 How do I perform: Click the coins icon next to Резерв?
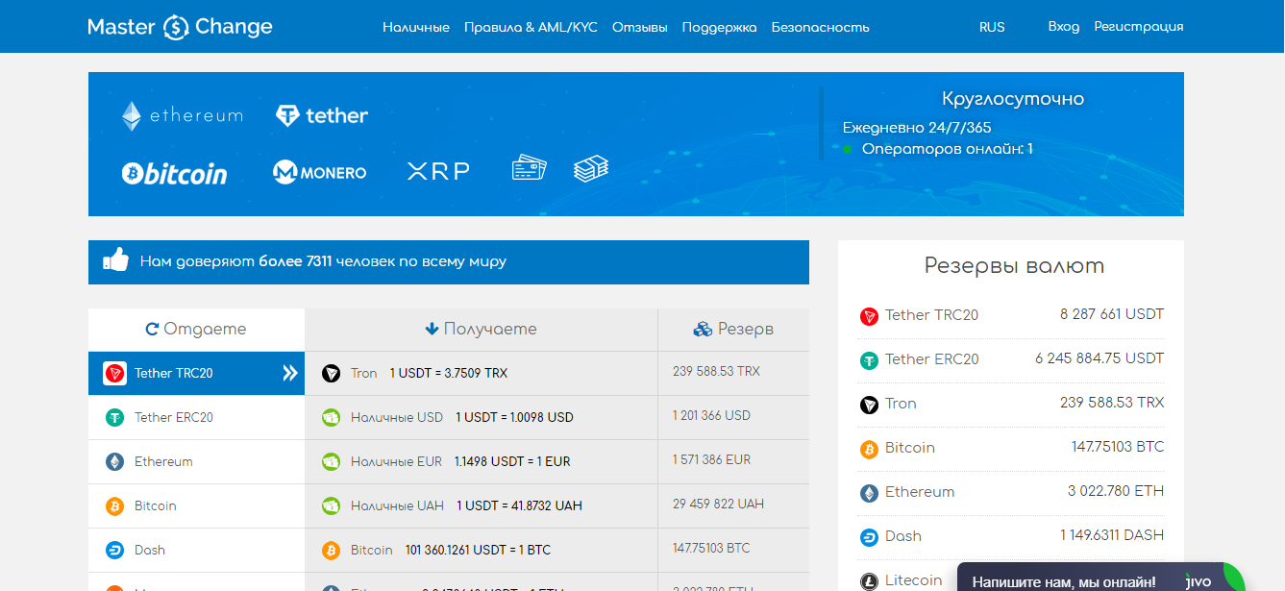[703, 329]
